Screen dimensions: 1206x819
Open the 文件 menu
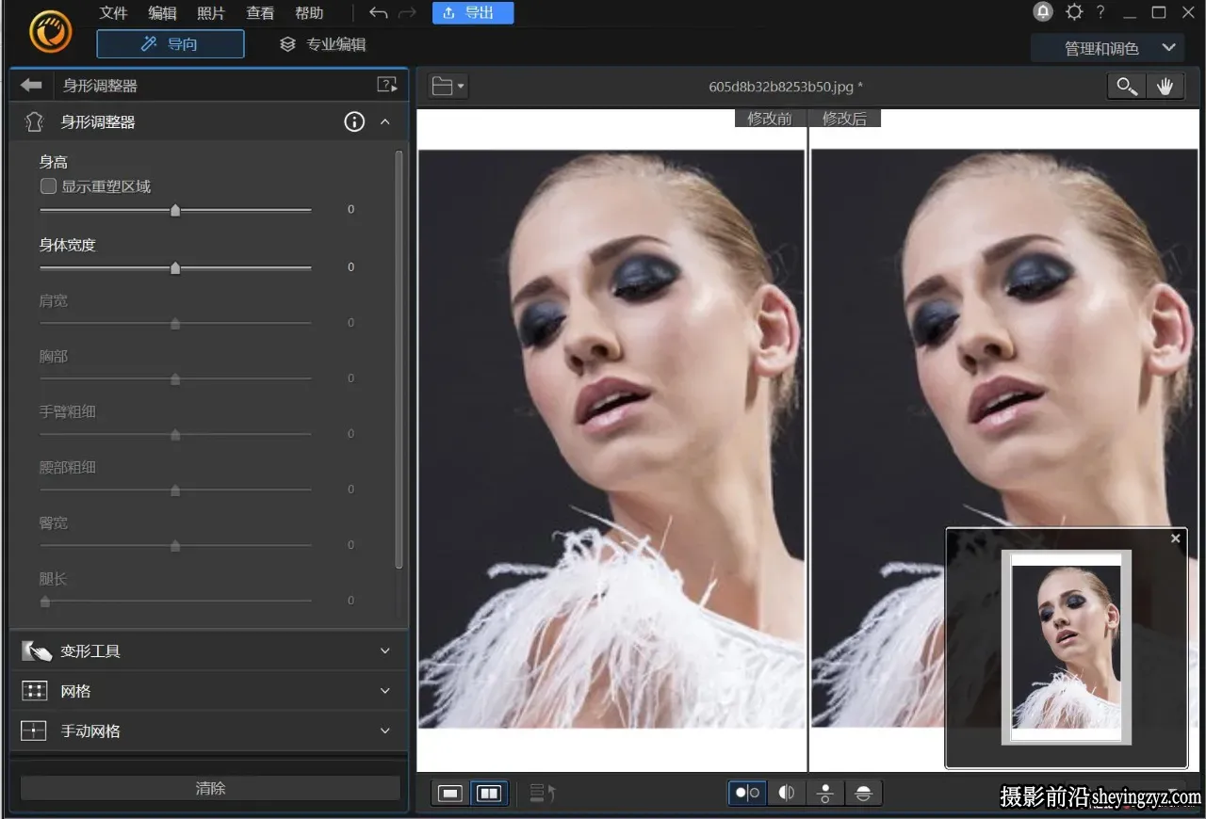(x=113, y=13)
